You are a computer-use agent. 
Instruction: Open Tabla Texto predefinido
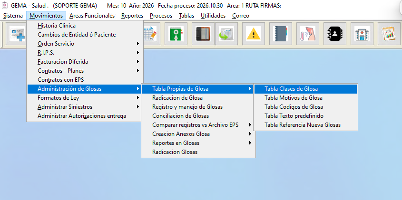coord(305,116)
